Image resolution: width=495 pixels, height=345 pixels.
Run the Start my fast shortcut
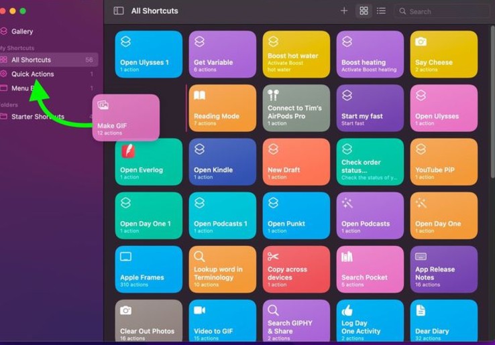(x=370, y=108)
